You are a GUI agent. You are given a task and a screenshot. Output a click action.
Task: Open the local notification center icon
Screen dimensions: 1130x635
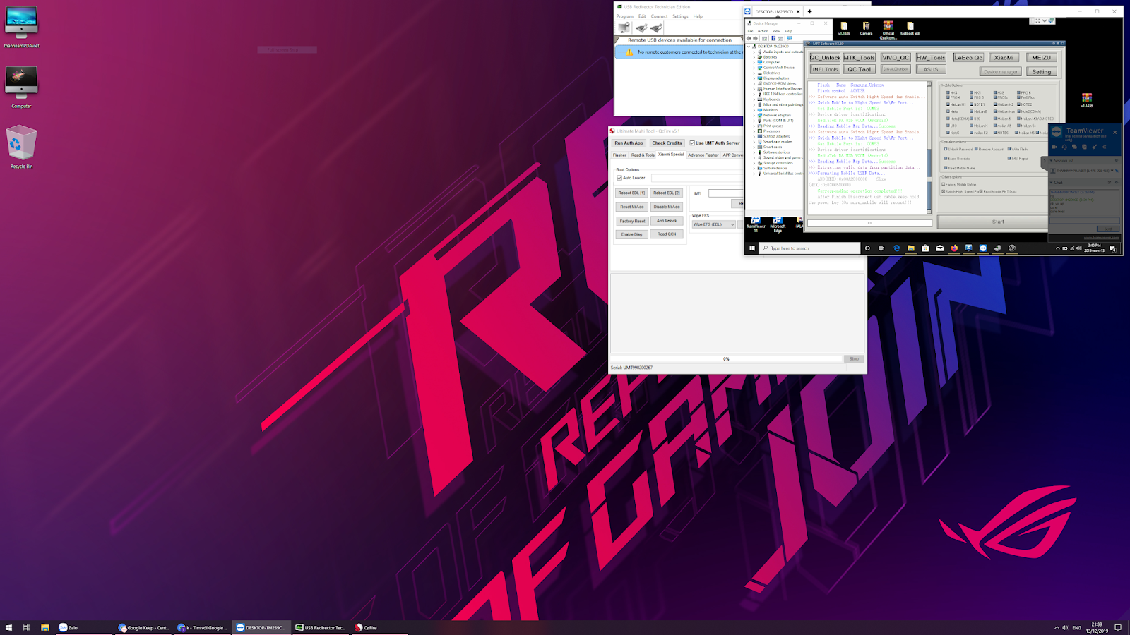pyautogui.click(x=1118, y=627)
